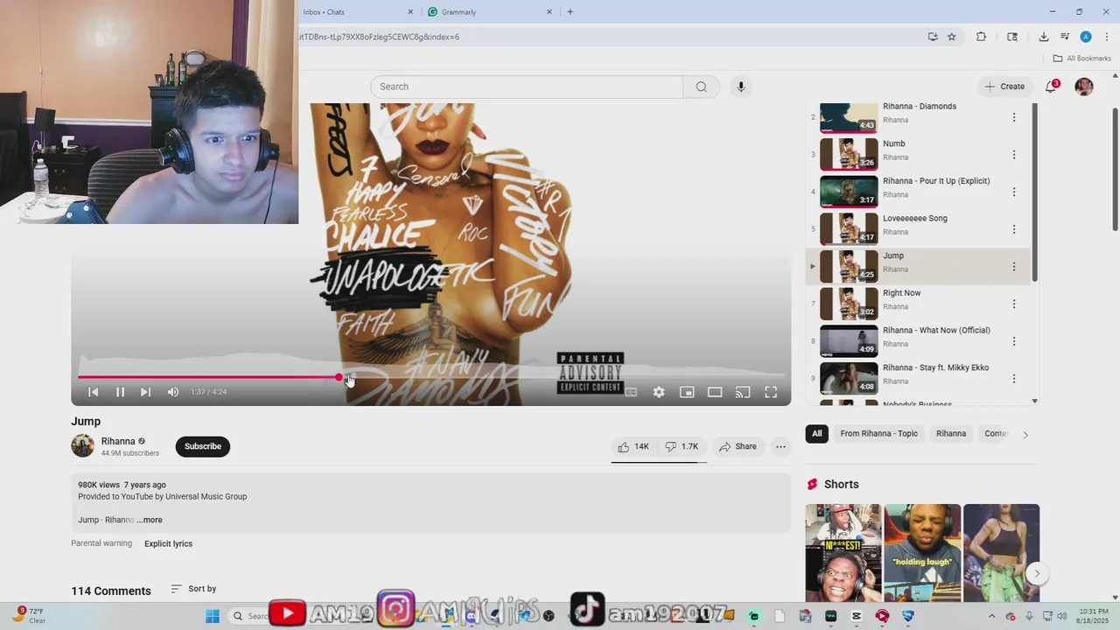This screenshot has height=630, width=1120.
Task: Open the Windows Start menu
Action: pyautogui.click(x=213, y=616)
